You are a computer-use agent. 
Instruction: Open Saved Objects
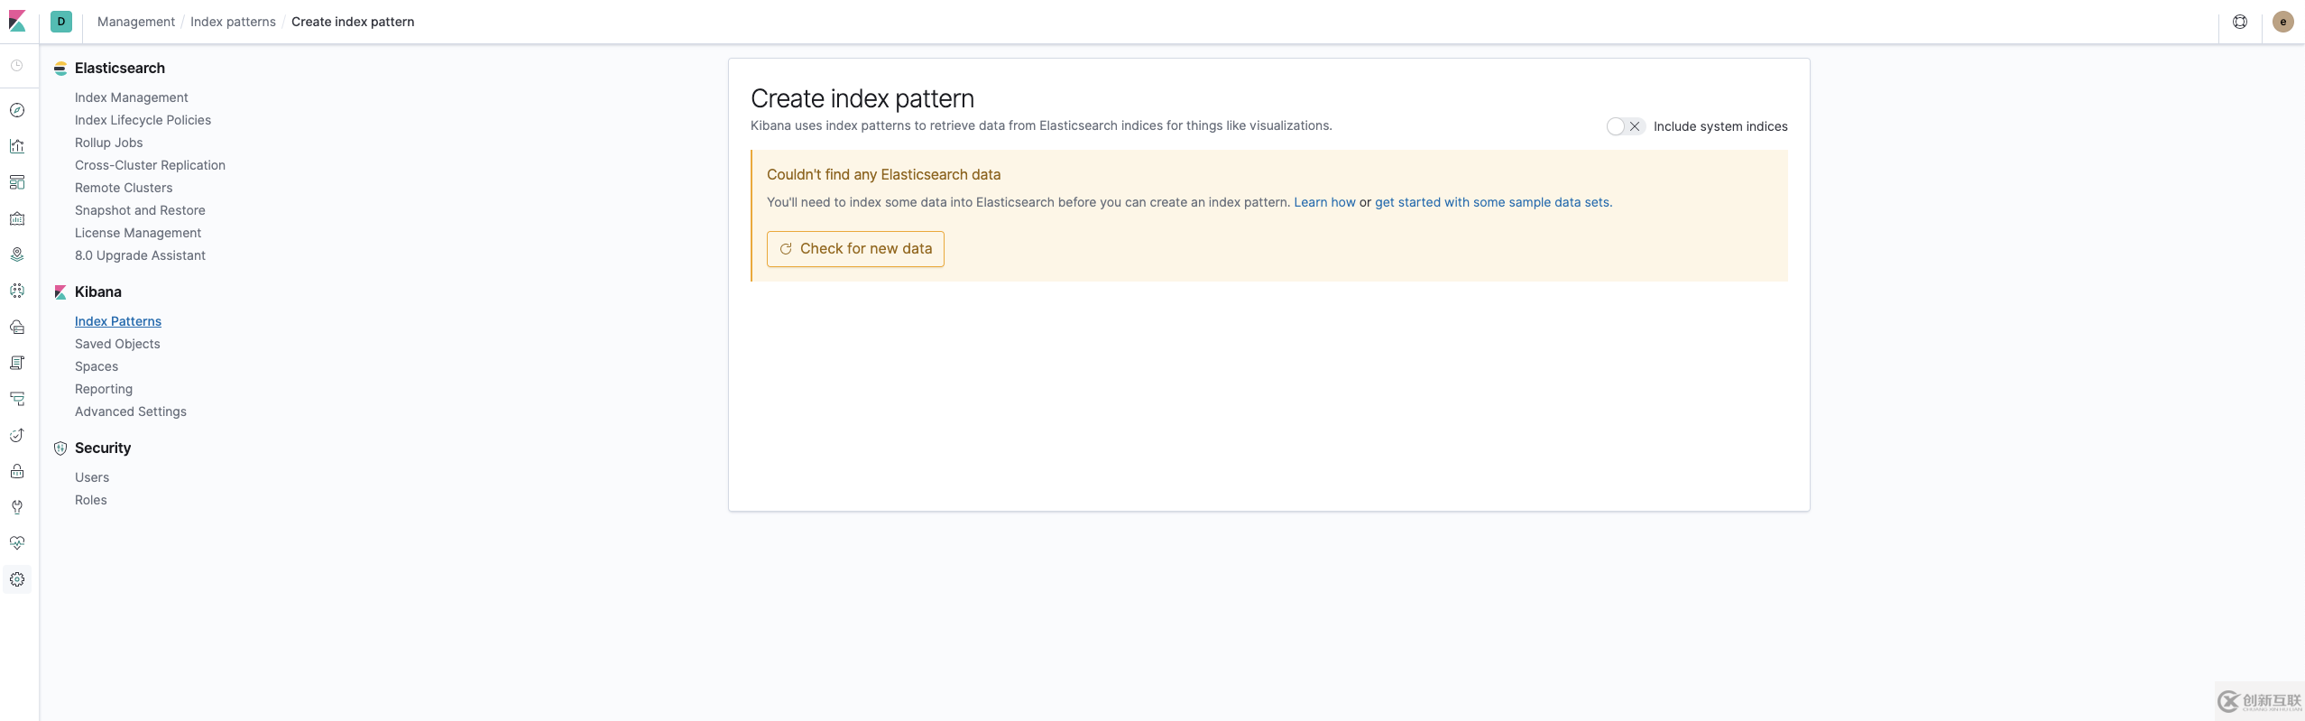pyautogui.click(x=117, y=344)
